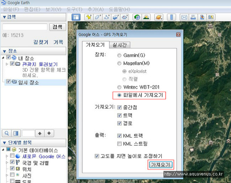Print with the printer toolbar icon
Viewport: 231px width, 183px height.
tap(193, 17)
